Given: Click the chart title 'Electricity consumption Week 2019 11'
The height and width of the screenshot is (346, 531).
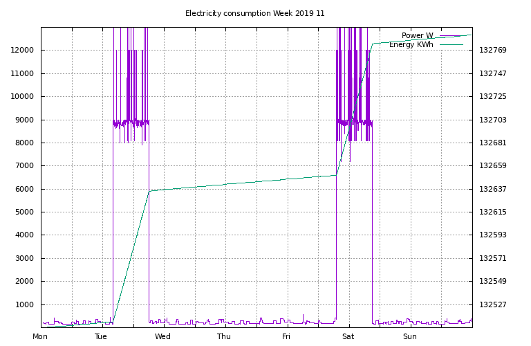Looking at the screenshot, I should point(254,13).
